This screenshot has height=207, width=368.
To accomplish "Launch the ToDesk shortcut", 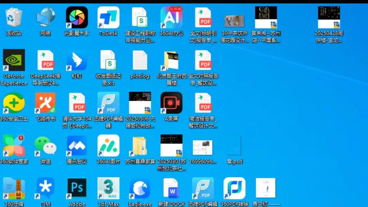I will (108, 18).
